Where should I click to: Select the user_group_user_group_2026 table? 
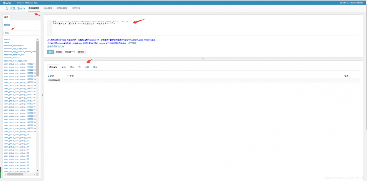[x=17, y=138]
